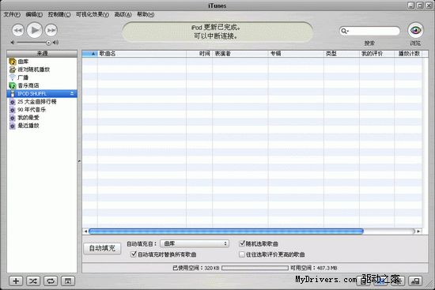Viewport: 435px width, 290px height.
Task: Open the 25 大金曲排行榜 smart playlist
Action: click(x=42, y=101)
